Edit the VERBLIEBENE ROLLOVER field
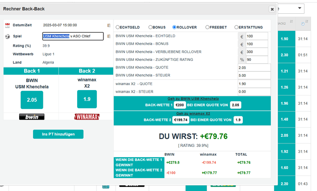The image size is (317, 191). pyautogui.click(x=257, y=52)
